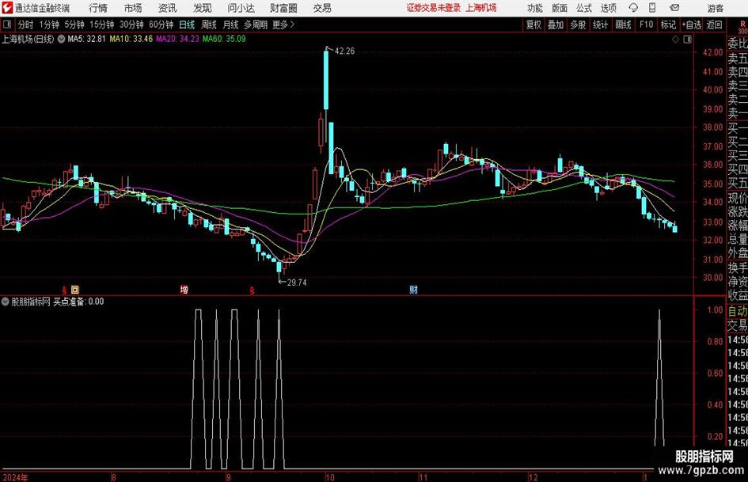Click the 自动 label in the right panel

point(738,311)
